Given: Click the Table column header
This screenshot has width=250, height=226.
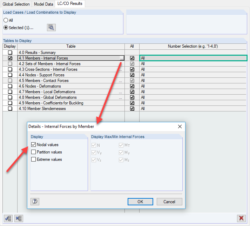Looking at the screenshot, I should [x=71, y=46].
